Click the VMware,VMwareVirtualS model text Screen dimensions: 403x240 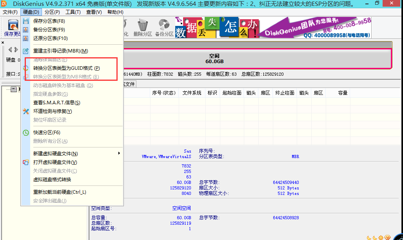pos(166,156)
